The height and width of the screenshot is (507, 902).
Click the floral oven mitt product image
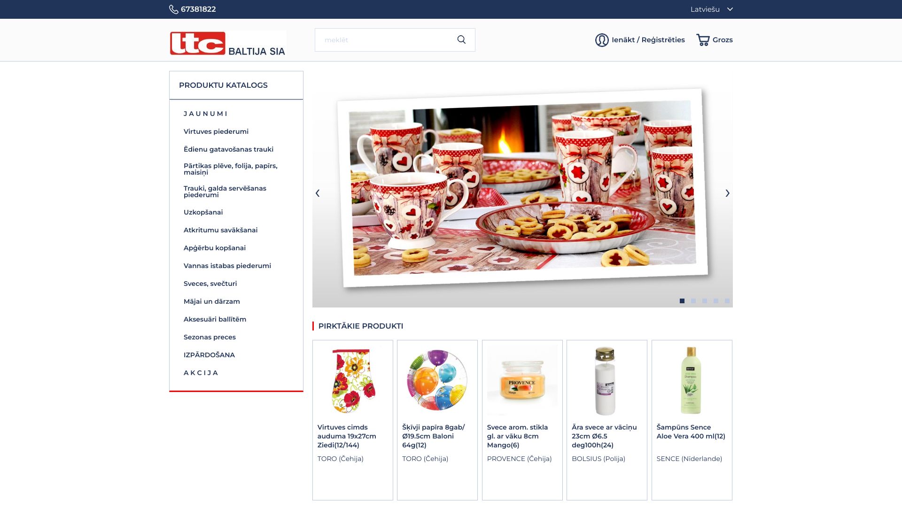click(x=353, y=380)
